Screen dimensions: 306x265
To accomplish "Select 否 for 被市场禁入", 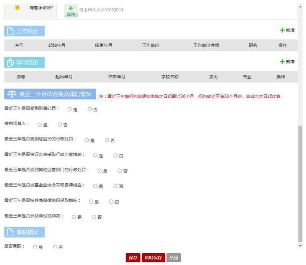I will [60, 124].
